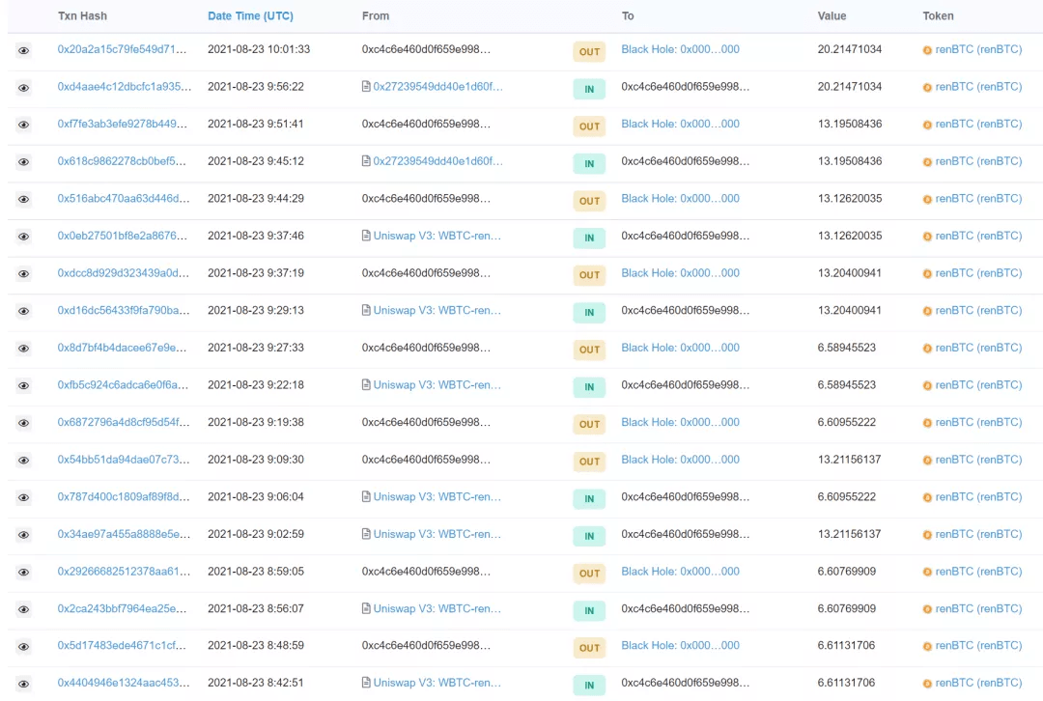Click the eye icon next to 0x8d7bf4b4dacee67e9e
Screen dimensions: 1043x701
tap(23, 349)
